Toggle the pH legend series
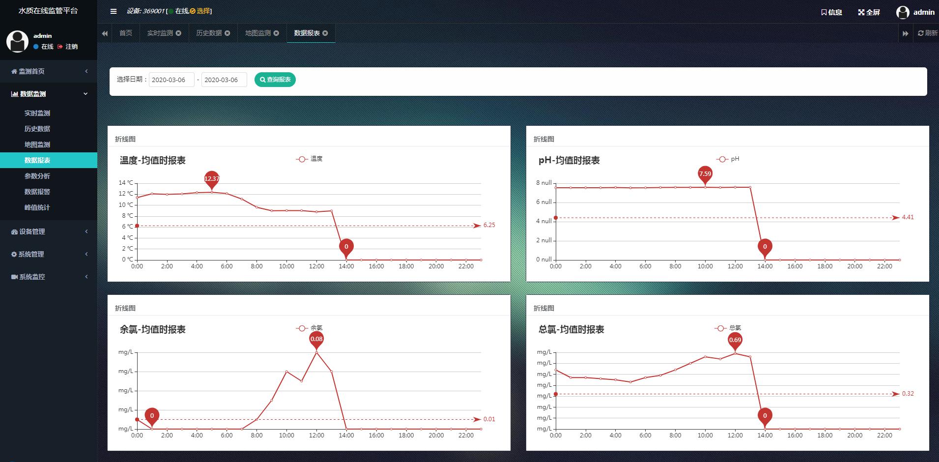This screenshot has height=462, width=939. click(728, 159)
